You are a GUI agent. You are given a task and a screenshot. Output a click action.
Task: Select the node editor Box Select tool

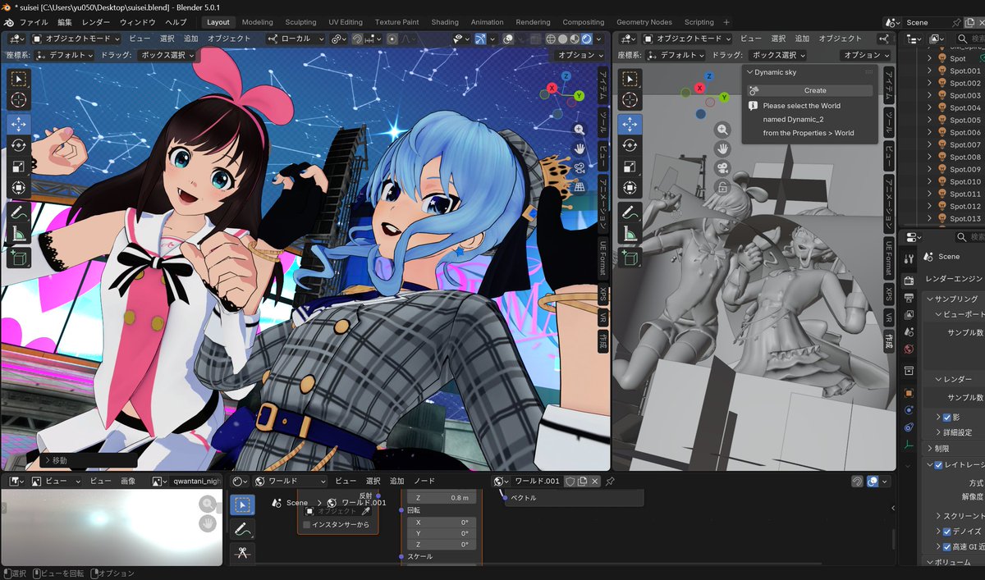coord(242,505)
